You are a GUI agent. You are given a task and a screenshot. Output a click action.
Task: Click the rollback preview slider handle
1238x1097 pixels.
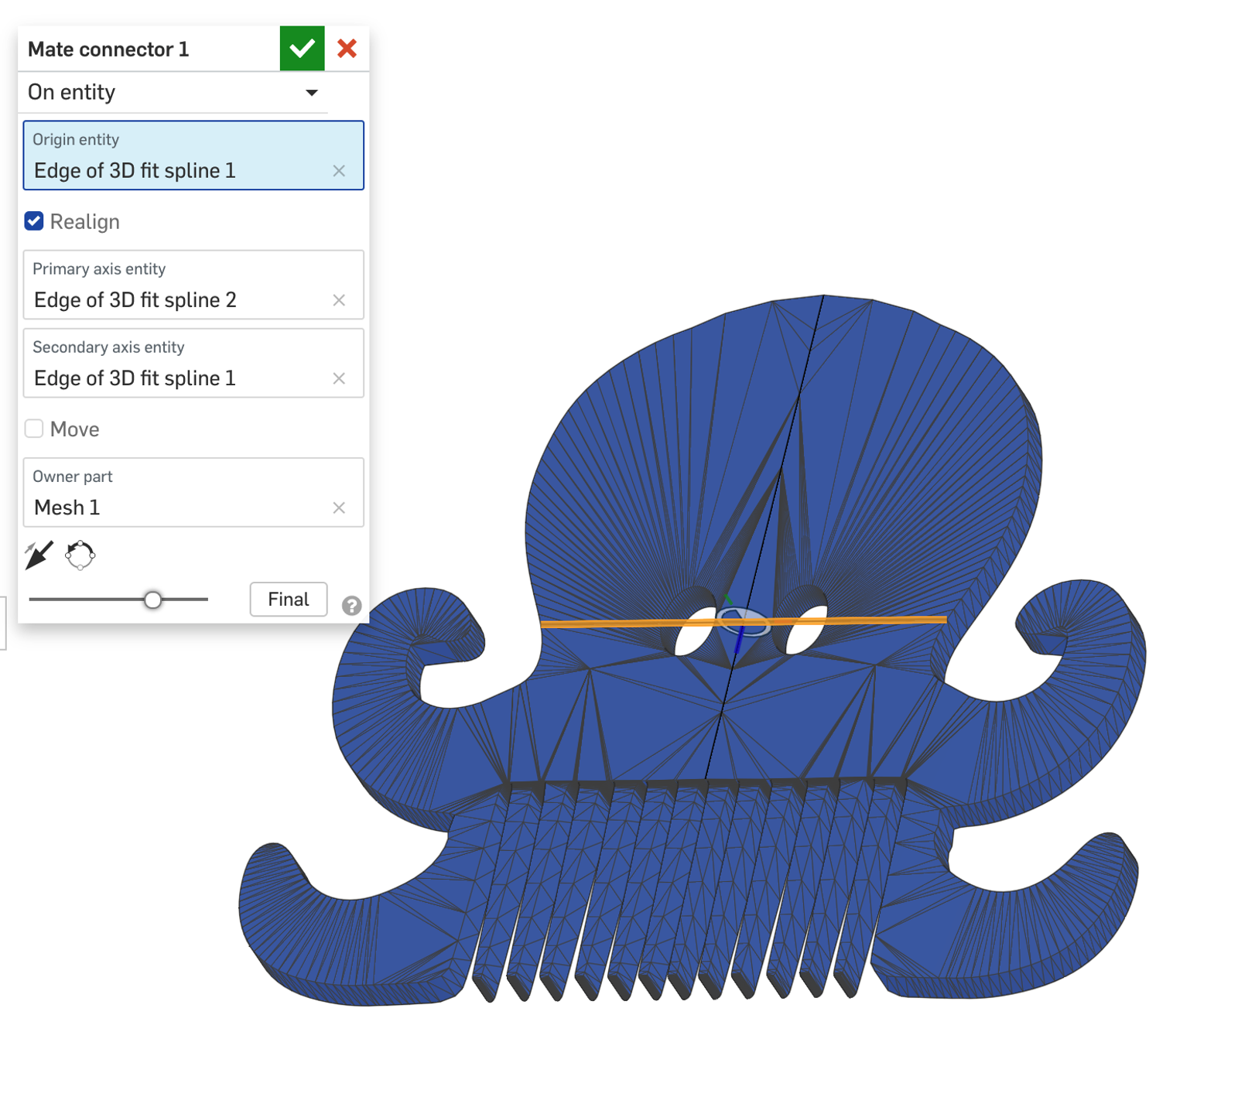[x=153, y=600]
